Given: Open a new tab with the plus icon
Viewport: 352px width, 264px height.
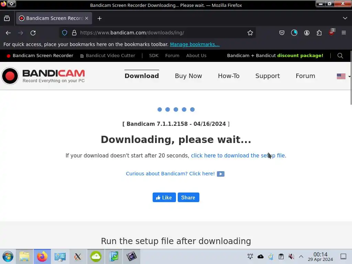Looking at the screenshot, I should click(99, 19).
